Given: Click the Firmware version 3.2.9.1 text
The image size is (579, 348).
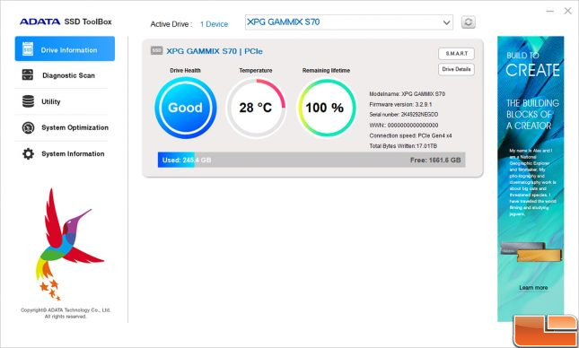Looking at the screenshot, I should [400, 104].
